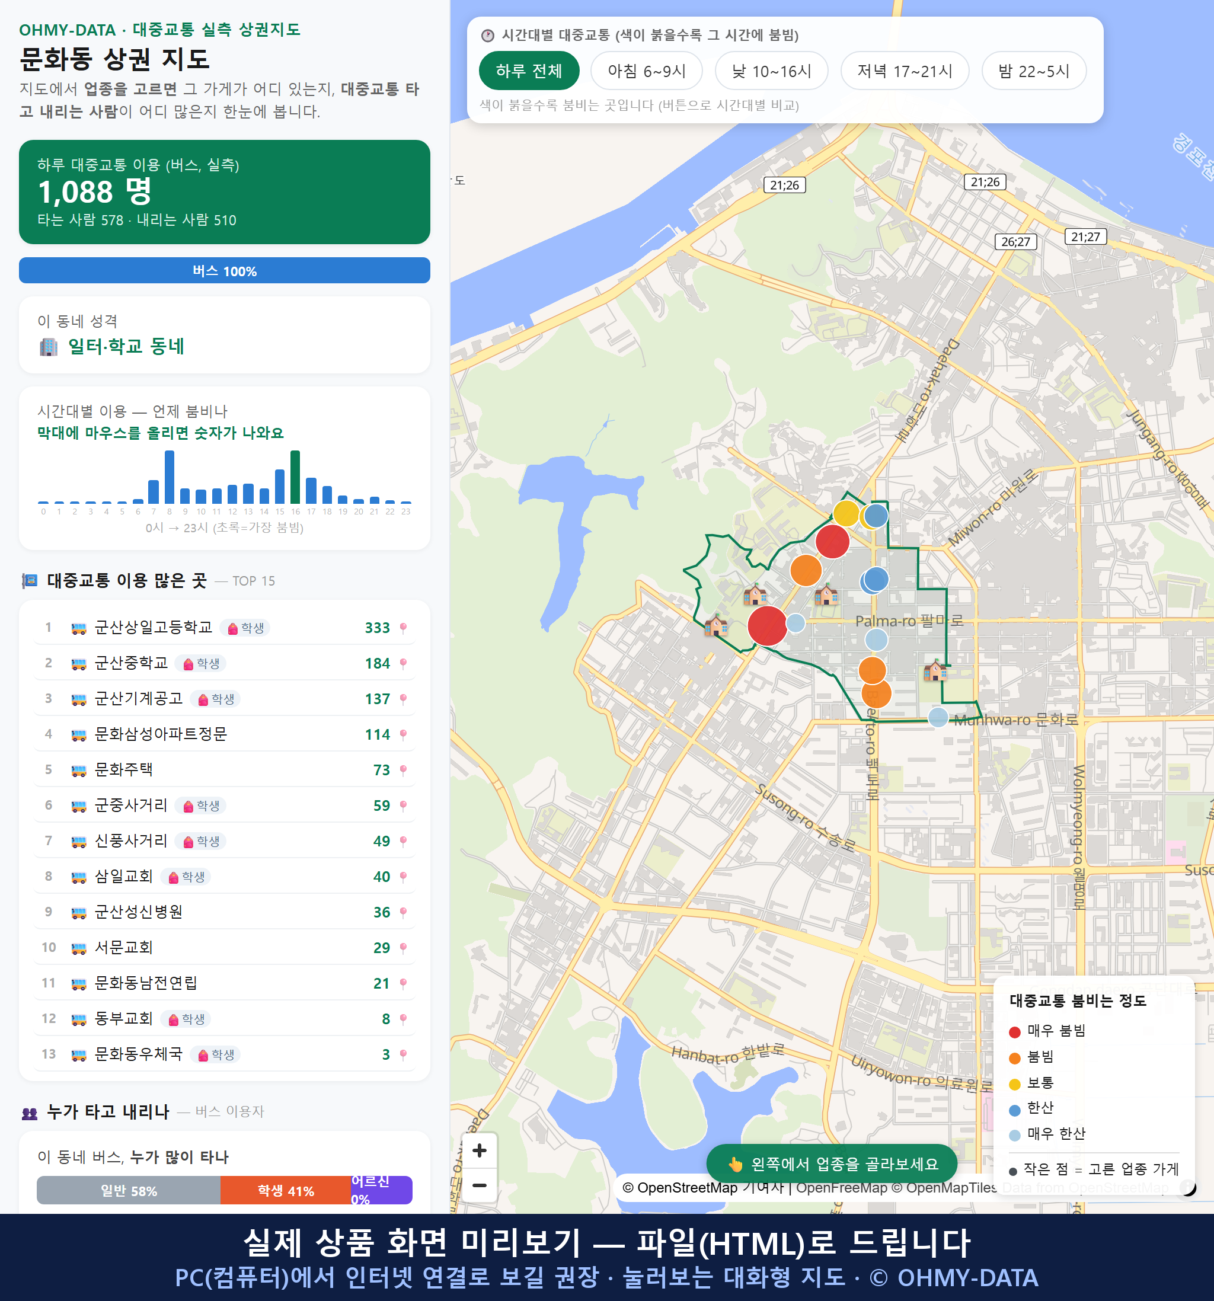The height and width of the screenshot is (1301, 1214).
Task: Select the 군산성신병원 stop name
Action: (138, 912)
